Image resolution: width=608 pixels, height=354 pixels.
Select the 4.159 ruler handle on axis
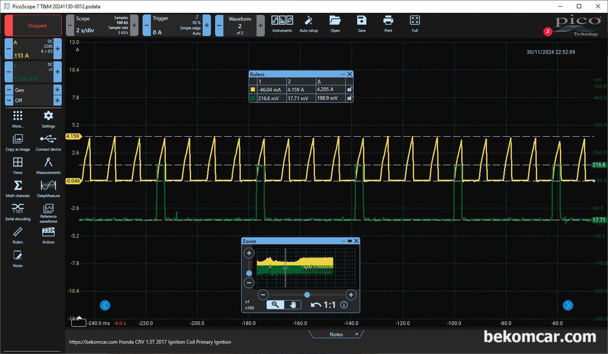[73, 136]
